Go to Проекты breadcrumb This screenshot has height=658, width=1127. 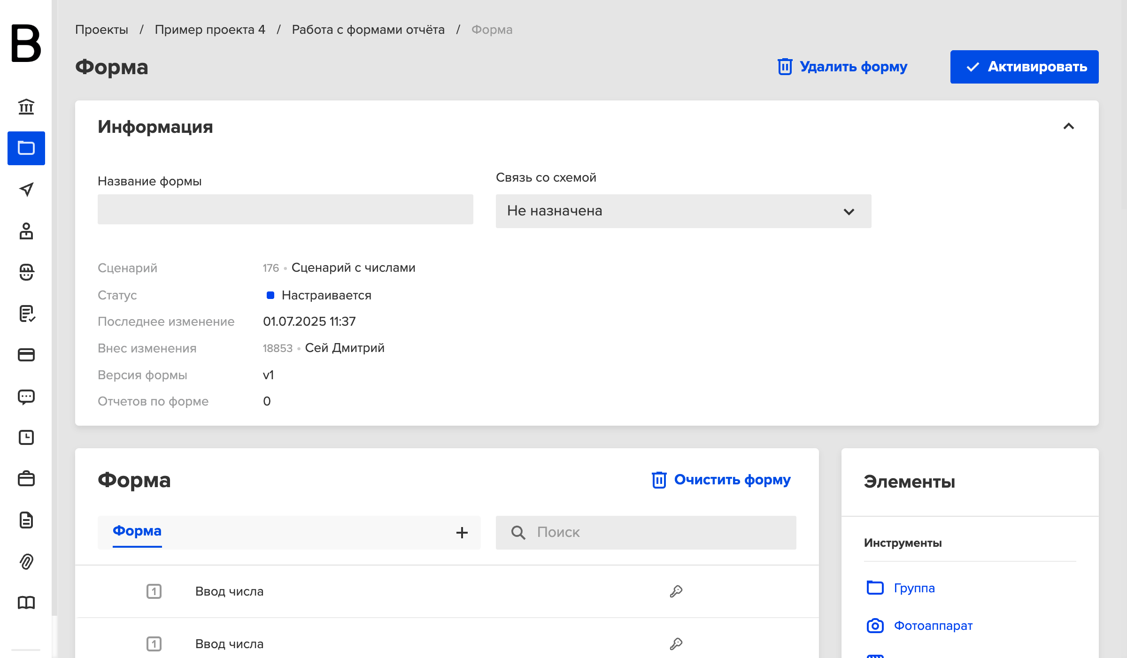102,30
